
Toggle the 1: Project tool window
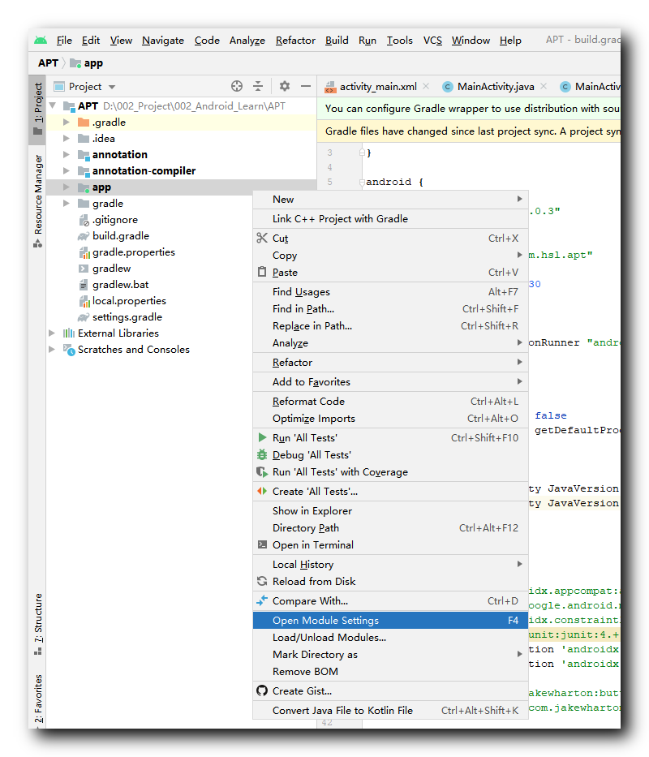coord(37,109)
